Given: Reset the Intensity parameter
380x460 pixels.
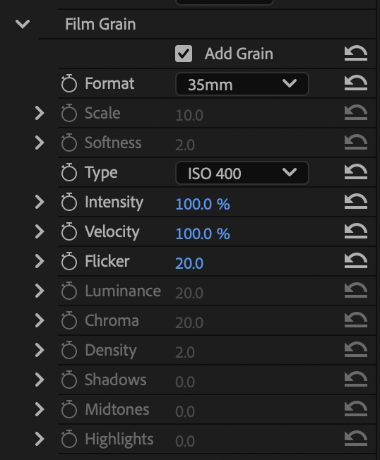Looking at the screenshot, I should coord(355,202).
